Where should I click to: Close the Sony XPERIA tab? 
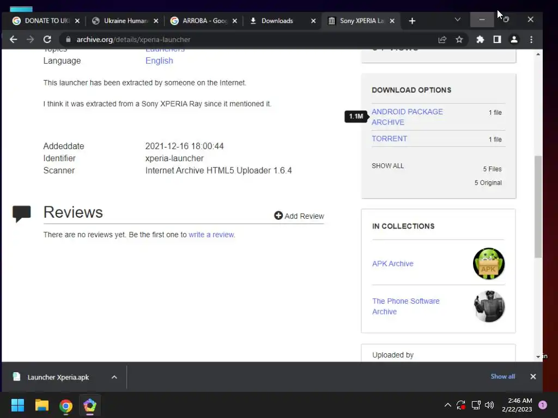coord(392,21)
